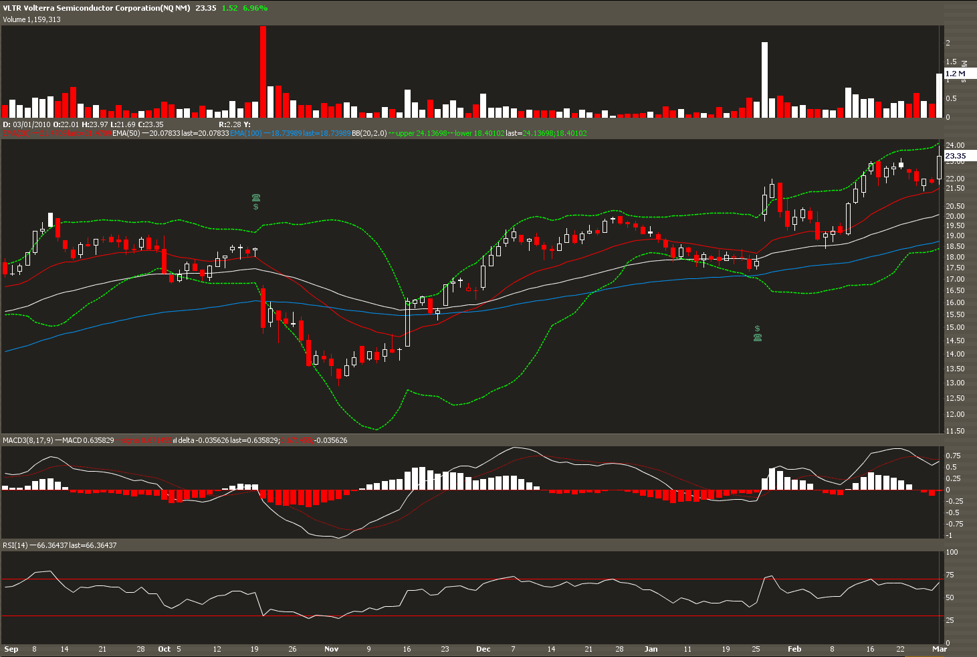The image size is (977, 657).
Task: Select the MACD3(8,17,9) indicator label
Action: coord(27,440)
